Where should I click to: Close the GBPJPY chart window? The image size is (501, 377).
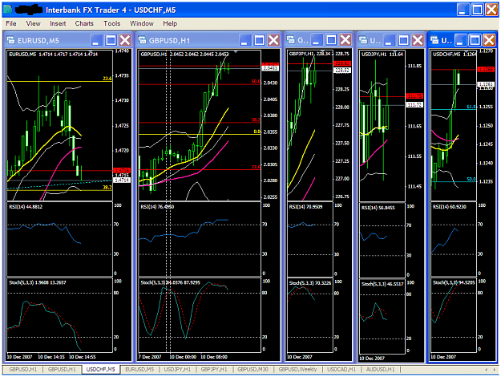click(x=345, y=40)
